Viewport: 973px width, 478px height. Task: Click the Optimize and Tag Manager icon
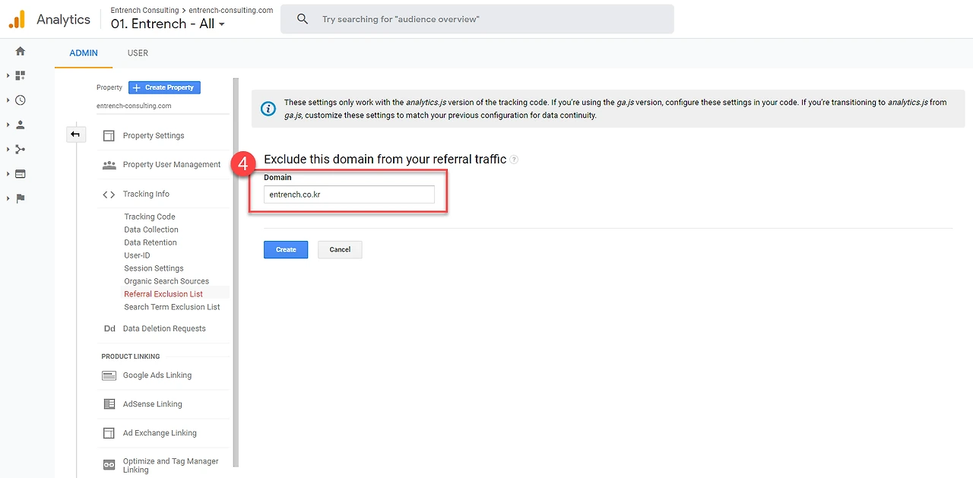point(109,464)
